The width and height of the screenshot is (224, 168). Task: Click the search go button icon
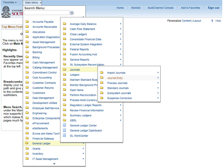[x=72, y=13]
